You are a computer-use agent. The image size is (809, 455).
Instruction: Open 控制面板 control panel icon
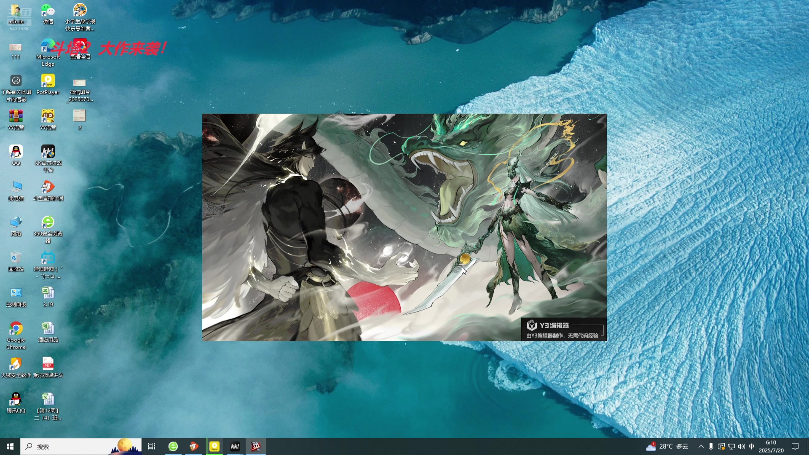[x=16, y=297]
